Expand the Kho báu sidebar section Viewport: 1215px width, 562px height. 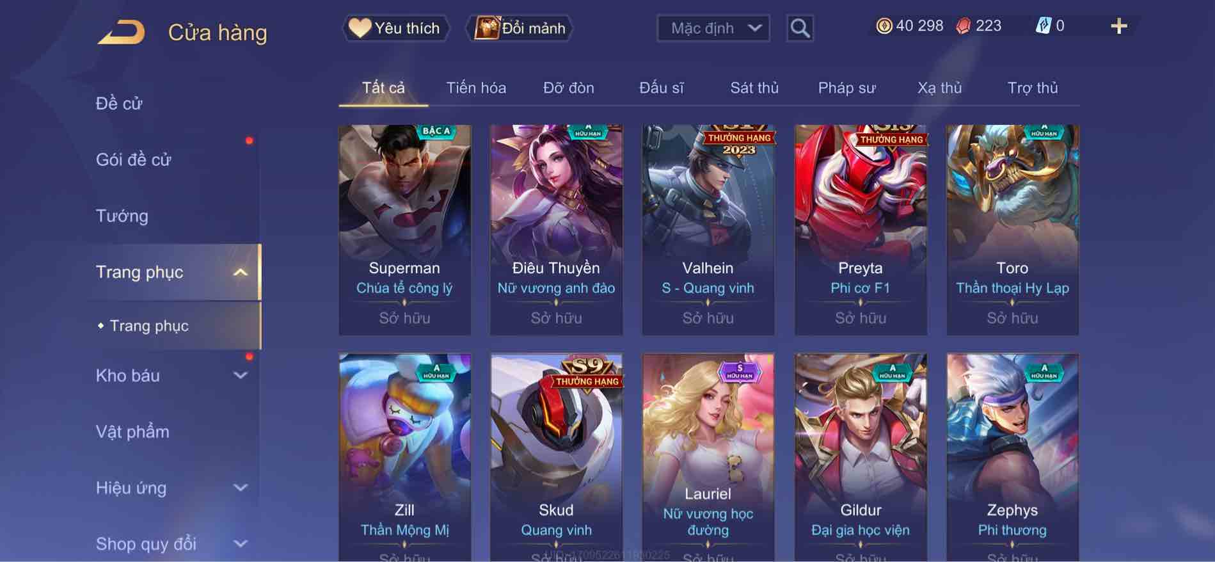click(241, 376)
